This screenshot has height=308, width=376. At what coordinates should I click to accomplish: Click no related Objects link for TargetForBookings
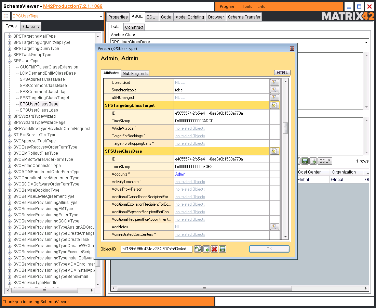190,136
